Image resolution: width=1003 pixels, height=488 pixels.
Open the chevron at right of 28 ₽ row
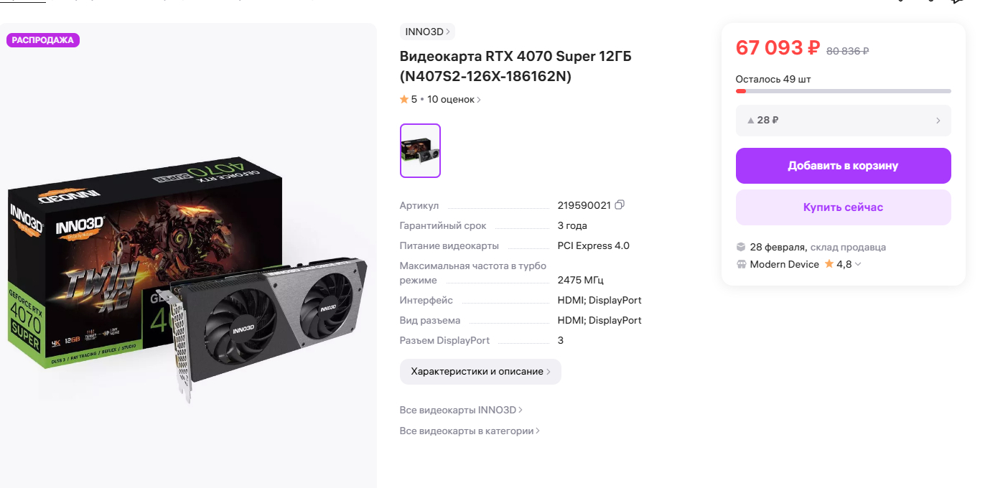tap(938, 121)
